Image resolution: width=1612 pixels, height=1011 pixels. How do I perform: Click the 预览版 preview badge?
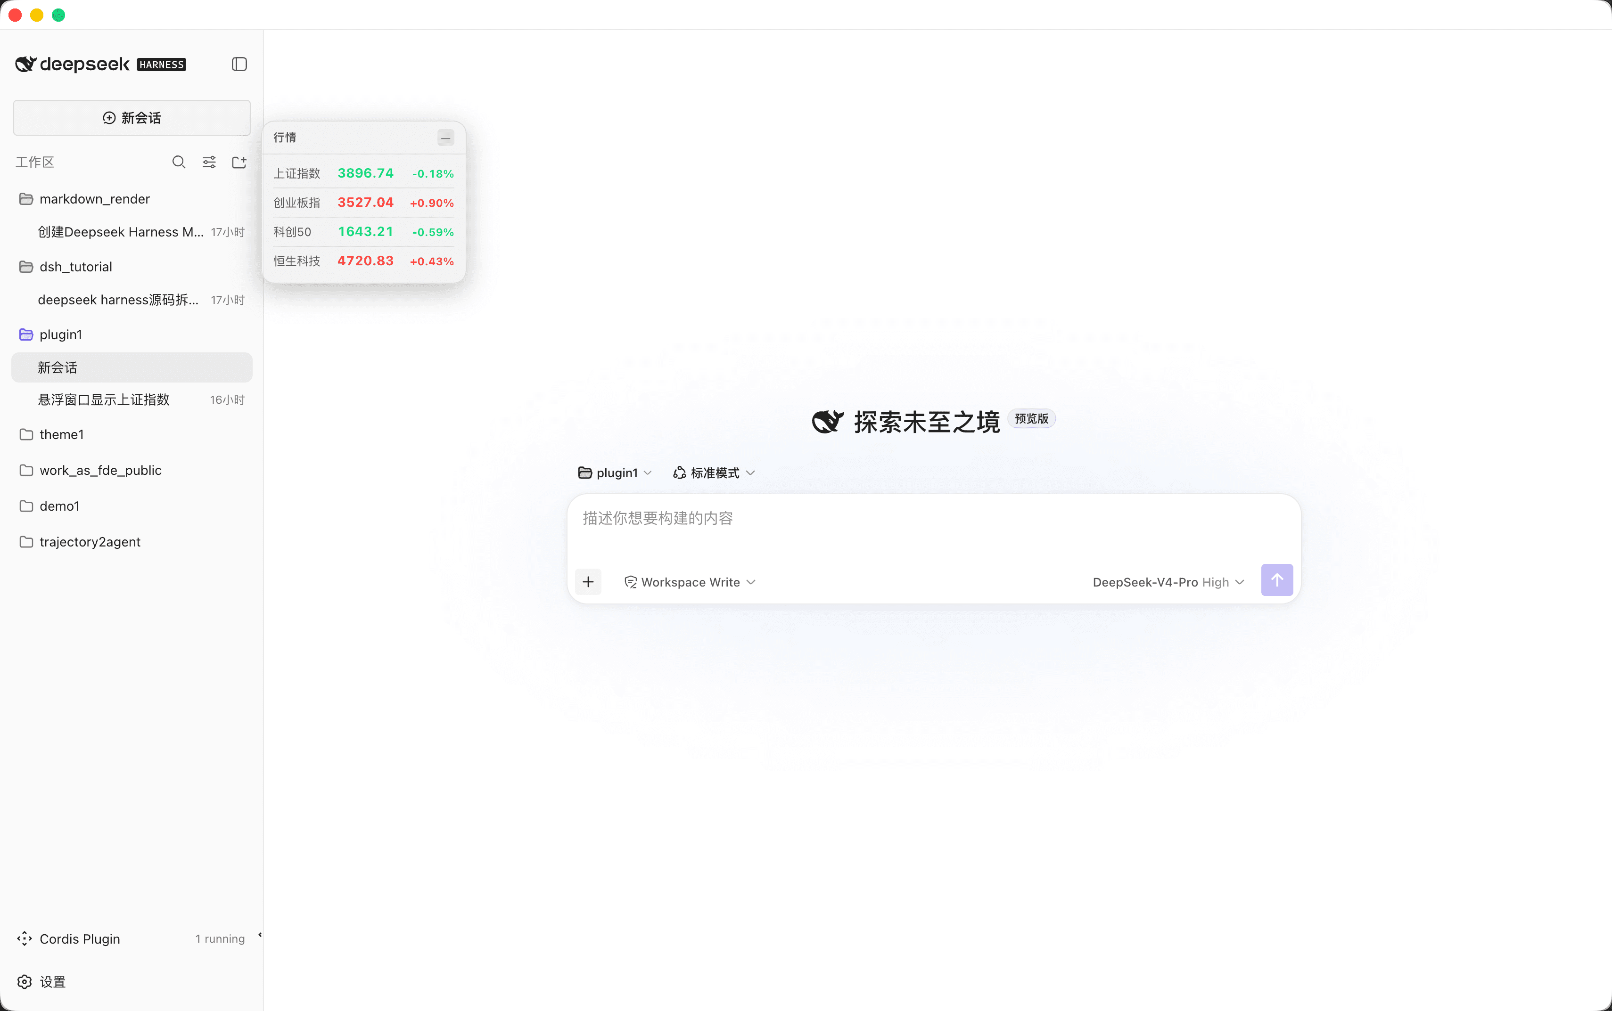click(x=1031, y=418)
